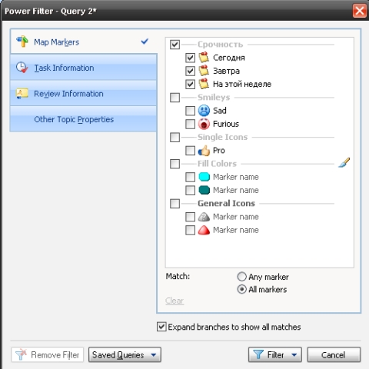
Task: Check the gray icon Marker name checkbox
Action: click(x=190, y=217)
